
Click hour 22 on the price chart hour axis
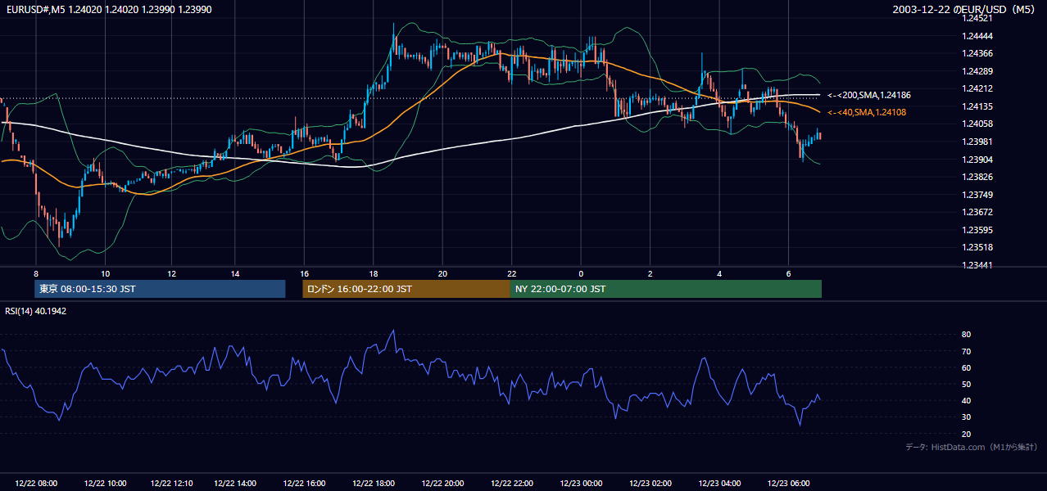511,273
